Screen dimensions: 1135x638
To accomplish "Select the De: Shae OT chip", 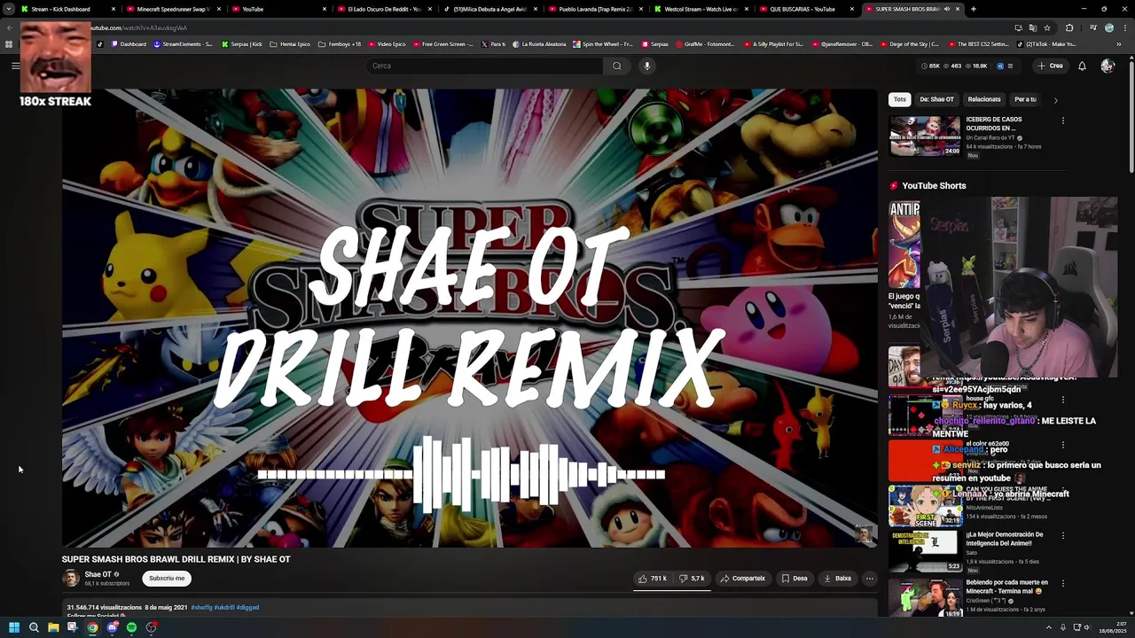I will [936, 99].
